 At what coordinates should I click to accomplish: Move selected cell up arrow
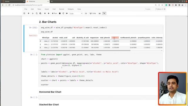45,13
